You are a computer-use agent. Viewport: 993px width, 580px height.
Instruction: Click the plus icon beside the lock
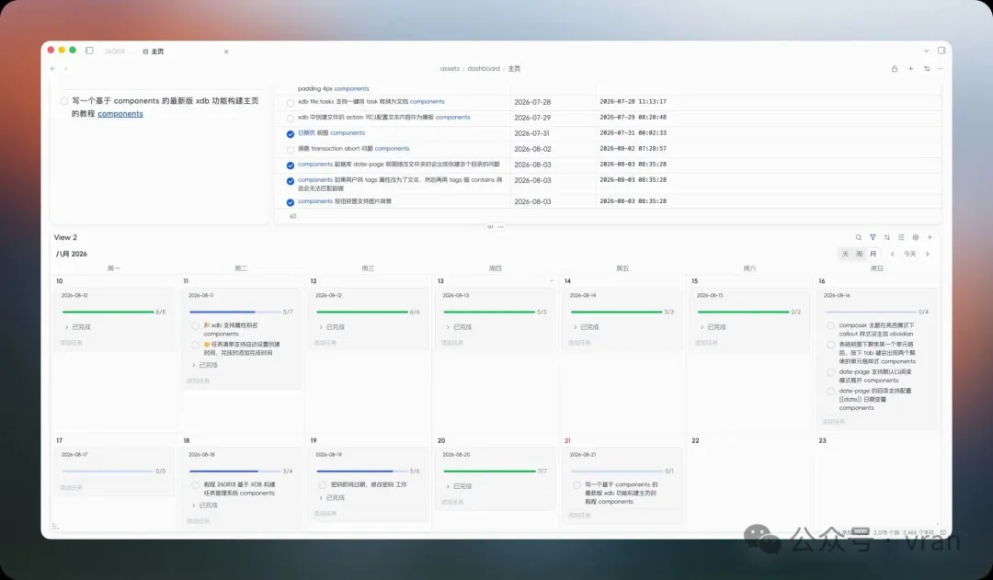pos(910,68)
